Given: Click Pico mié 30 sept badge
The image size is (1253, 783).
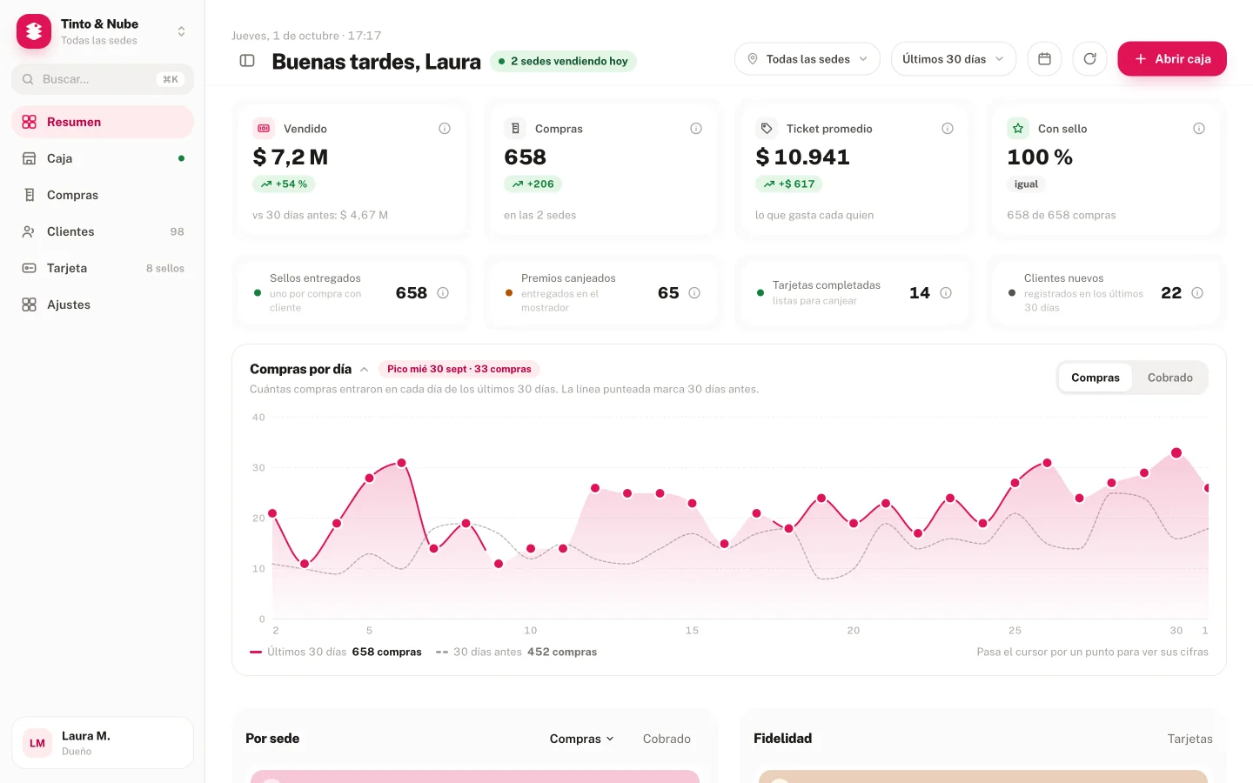Looking at the screenshot, I should [x=459, y=369].
